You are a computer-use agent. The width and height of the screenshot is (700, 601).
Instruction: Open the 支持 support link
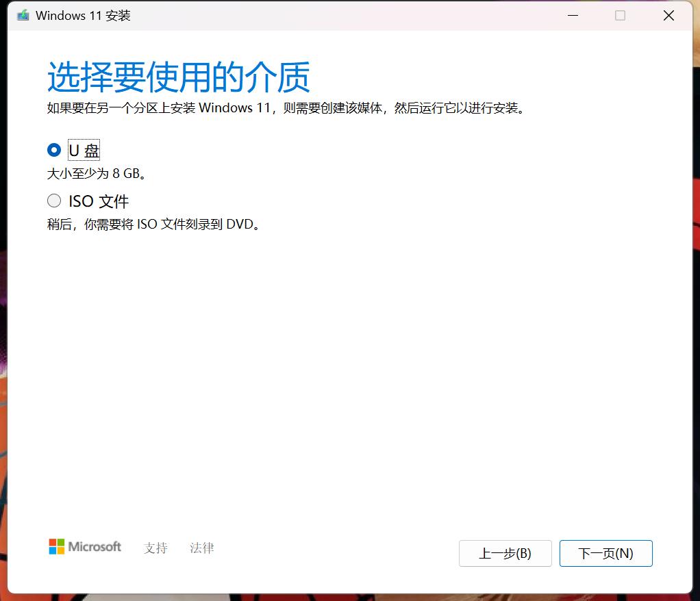[x=155, y=548]
